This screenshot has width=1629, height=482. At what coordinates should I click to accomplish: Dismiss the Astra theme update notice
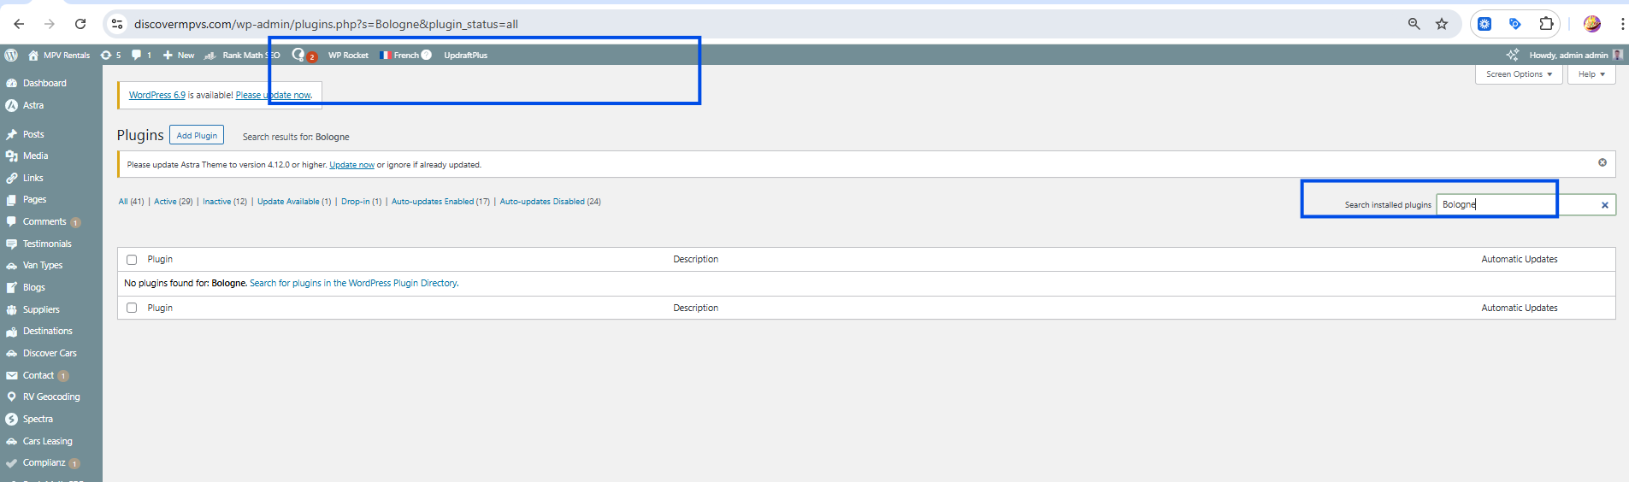click(1602, 162)
